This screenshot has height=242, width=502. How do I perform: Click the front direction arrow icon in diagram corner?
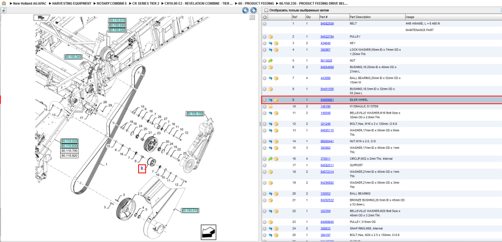click(208, 232)
